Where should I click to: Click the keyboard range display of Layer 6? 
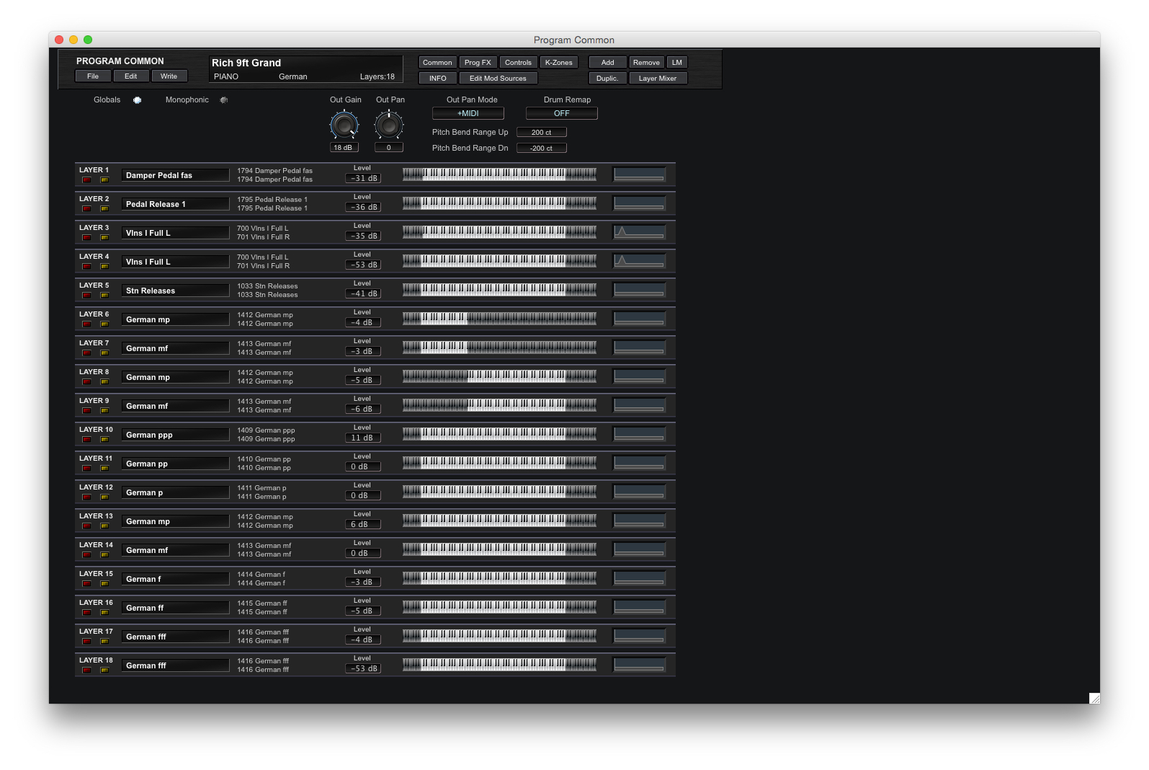[499, 318]
